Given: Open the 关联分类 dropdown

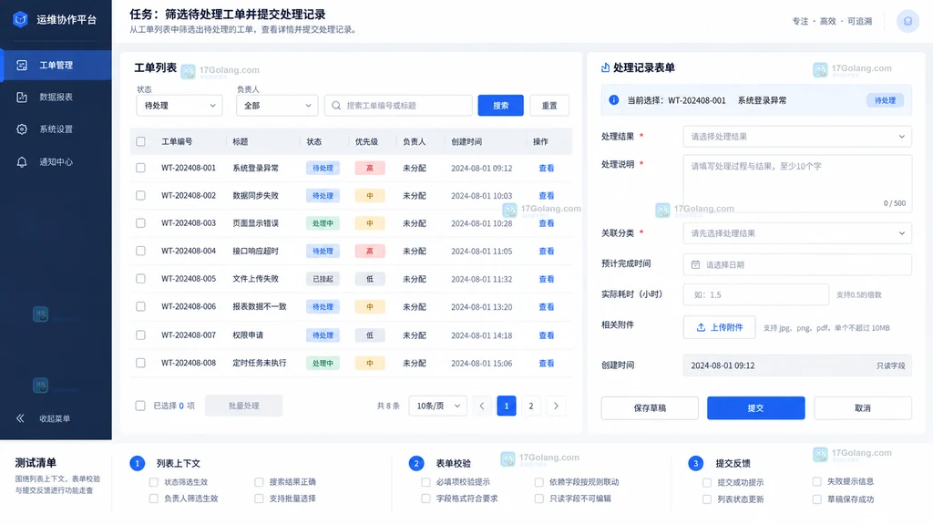Looking at the screenshot, I should [x=796, y=233].
